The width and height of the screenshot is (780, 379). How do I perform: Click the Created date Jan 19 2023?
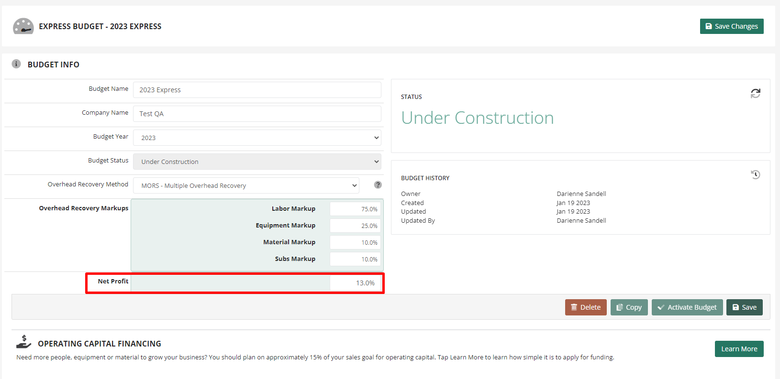point(573,203)
